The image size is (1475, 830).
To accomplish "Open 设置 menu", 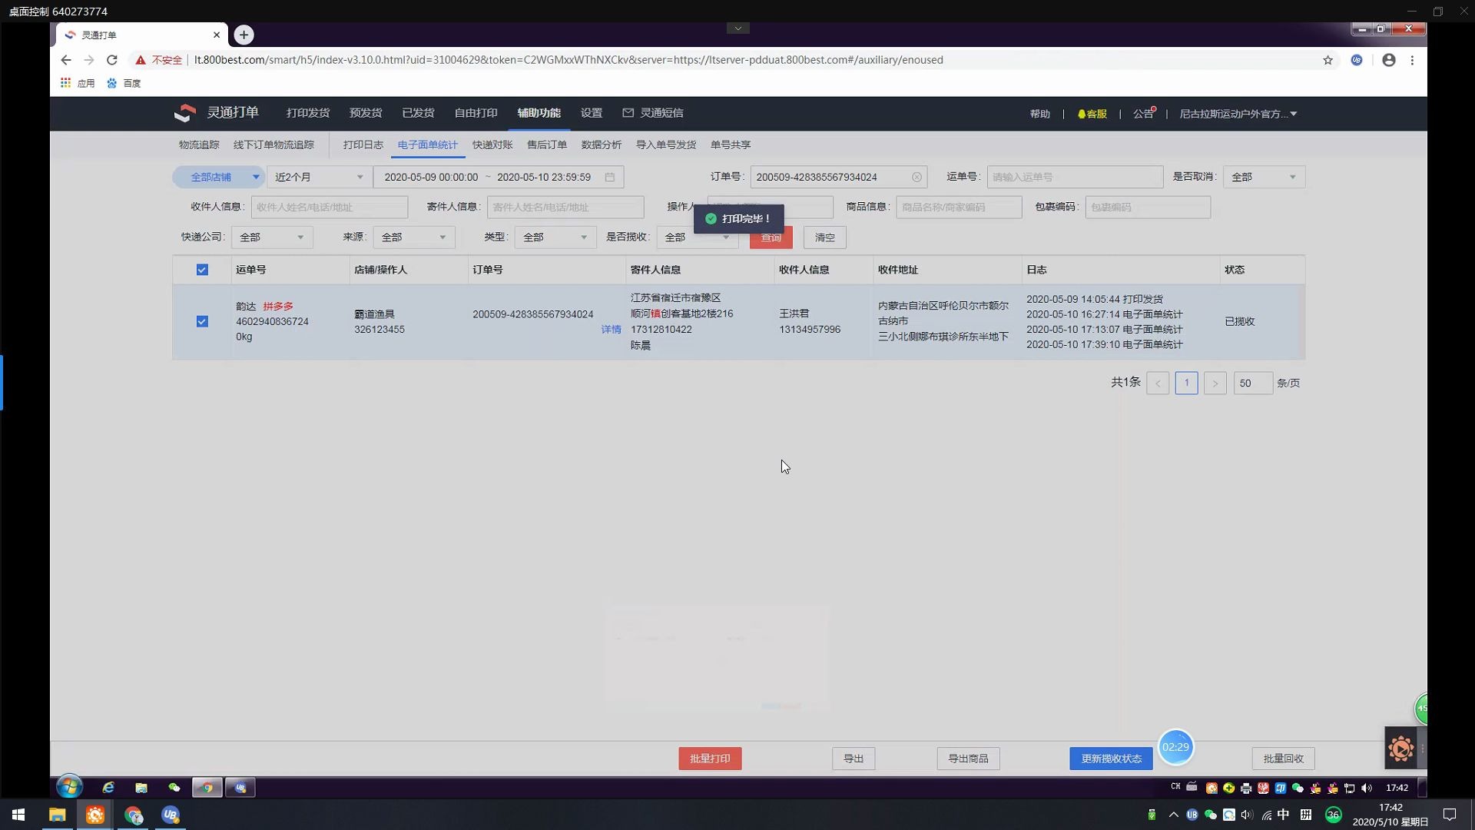I will [x=592, y=113].
